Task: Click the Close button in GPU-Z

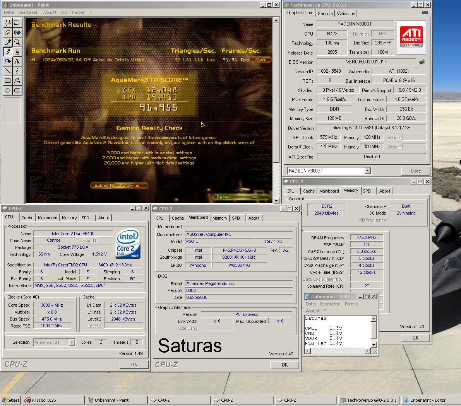Action: tap(415, 171)
